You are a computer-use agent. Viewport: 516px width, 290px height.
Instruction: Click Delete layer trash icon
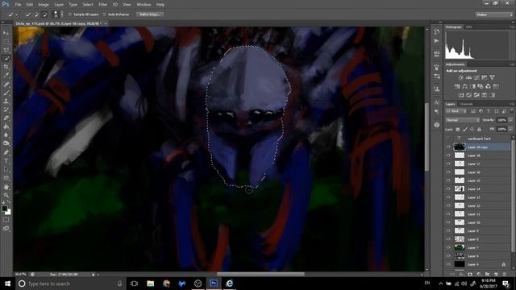coord(505,274)
